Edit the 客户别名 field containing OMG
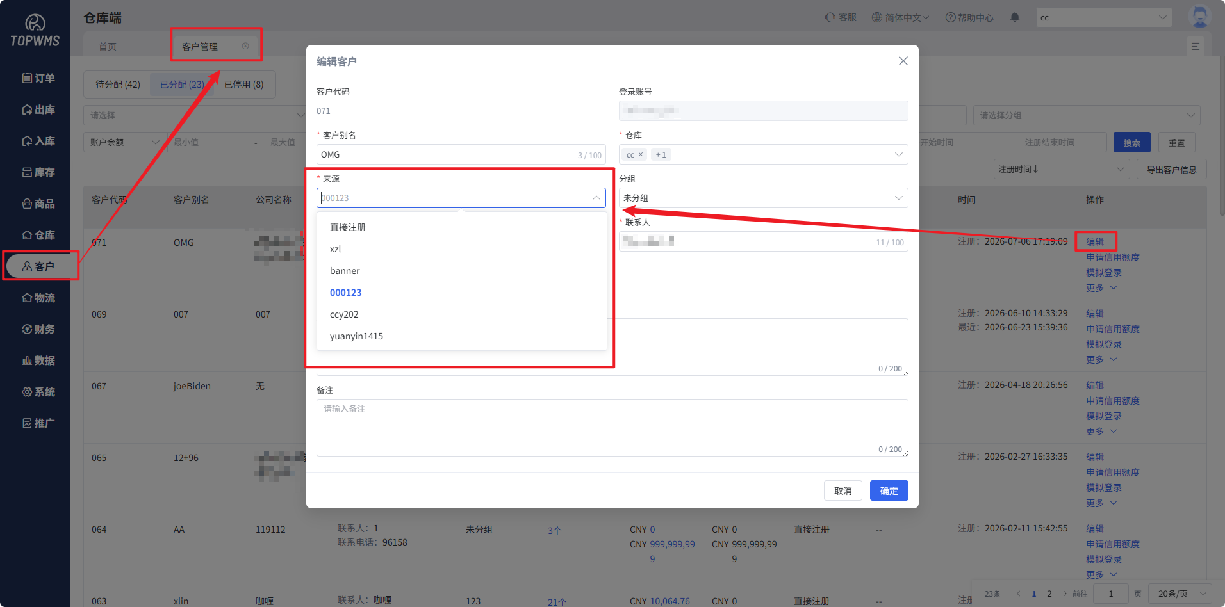The width and height of the screenshot is (1225, 607). point(461,154)
